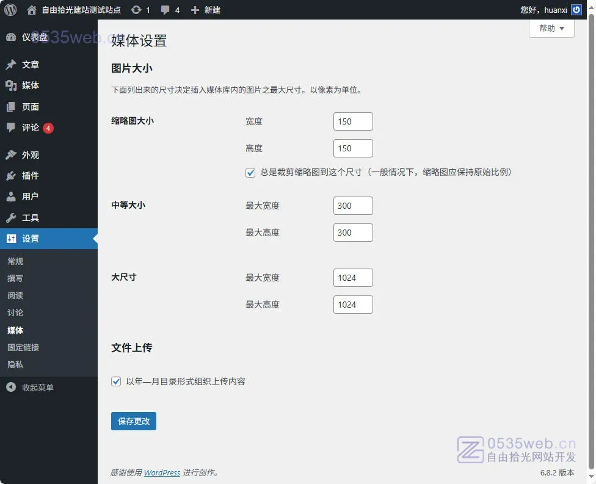Image resolution: width=596 pixels, height=484 pixels.
Task: Click the Tools wrench icon
Action: [11, 218]
